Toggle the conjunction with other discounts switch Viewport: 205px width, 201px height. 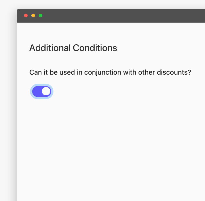tap(41, 91)
